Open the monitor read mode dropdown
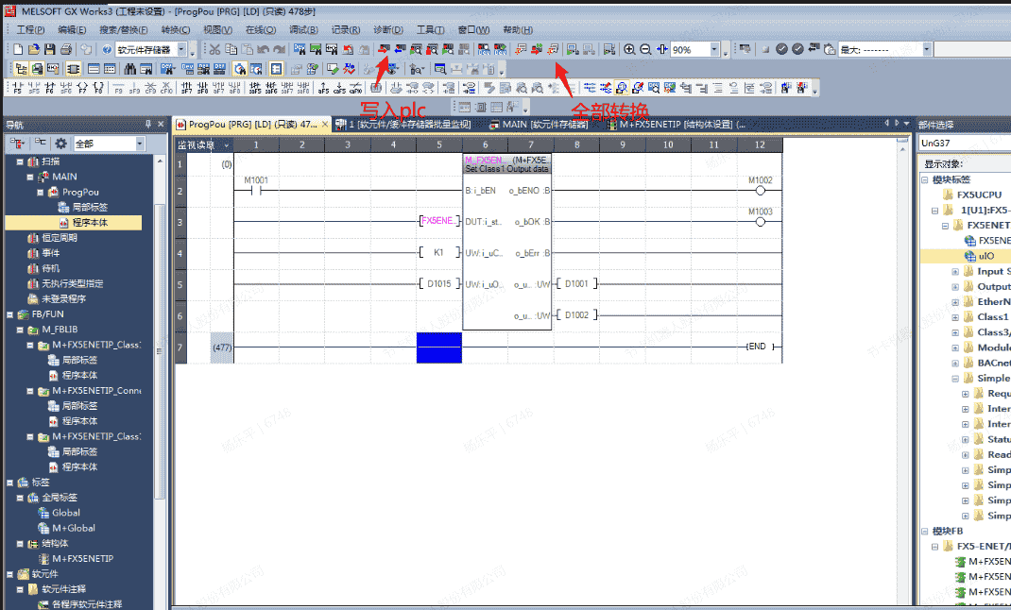 226,145
